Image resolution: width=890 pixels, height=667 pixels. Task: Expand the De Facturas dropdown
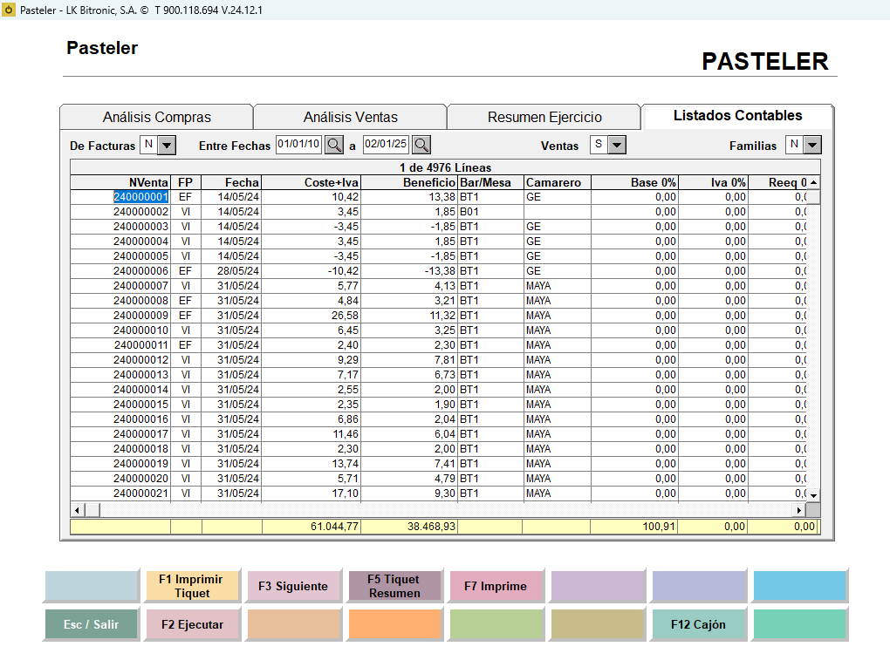coord(167,146)
